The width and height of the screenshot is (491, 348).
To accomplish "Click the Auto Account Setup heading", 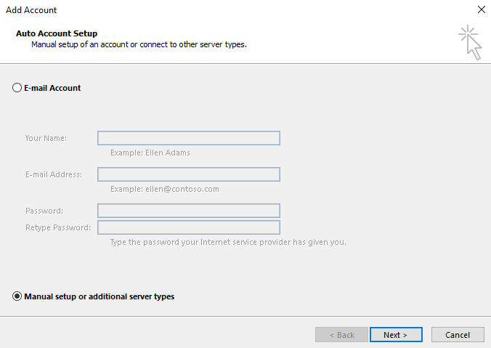I will click(57, 33).
